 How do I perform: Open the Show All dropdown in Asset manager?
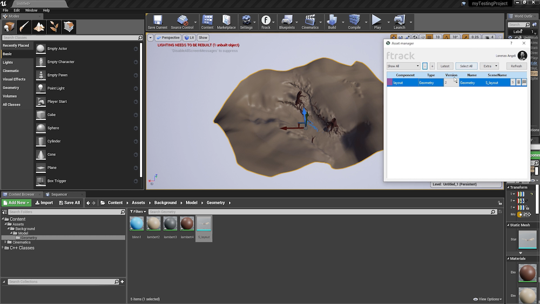[x=403, y=66]
